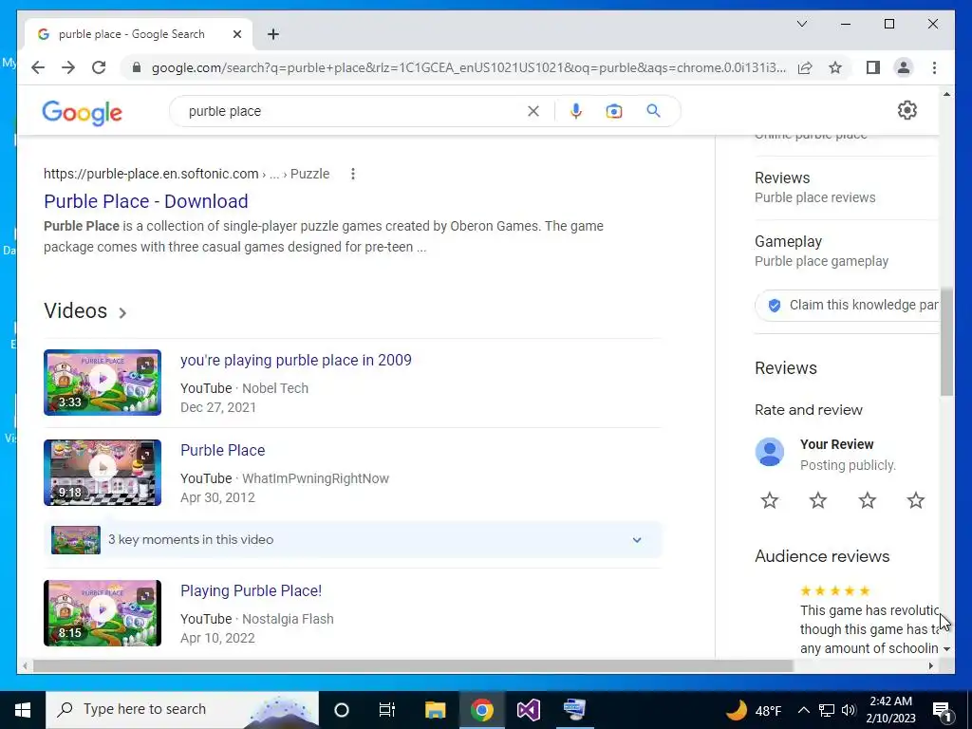Open Task View on taskbar
The height and width of the screenshot is (729, 972).
[387, 710]
